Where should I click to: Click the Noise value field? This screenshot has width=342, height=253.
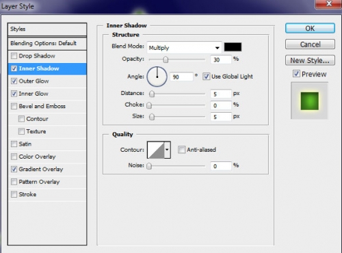[x=221, y=166]
